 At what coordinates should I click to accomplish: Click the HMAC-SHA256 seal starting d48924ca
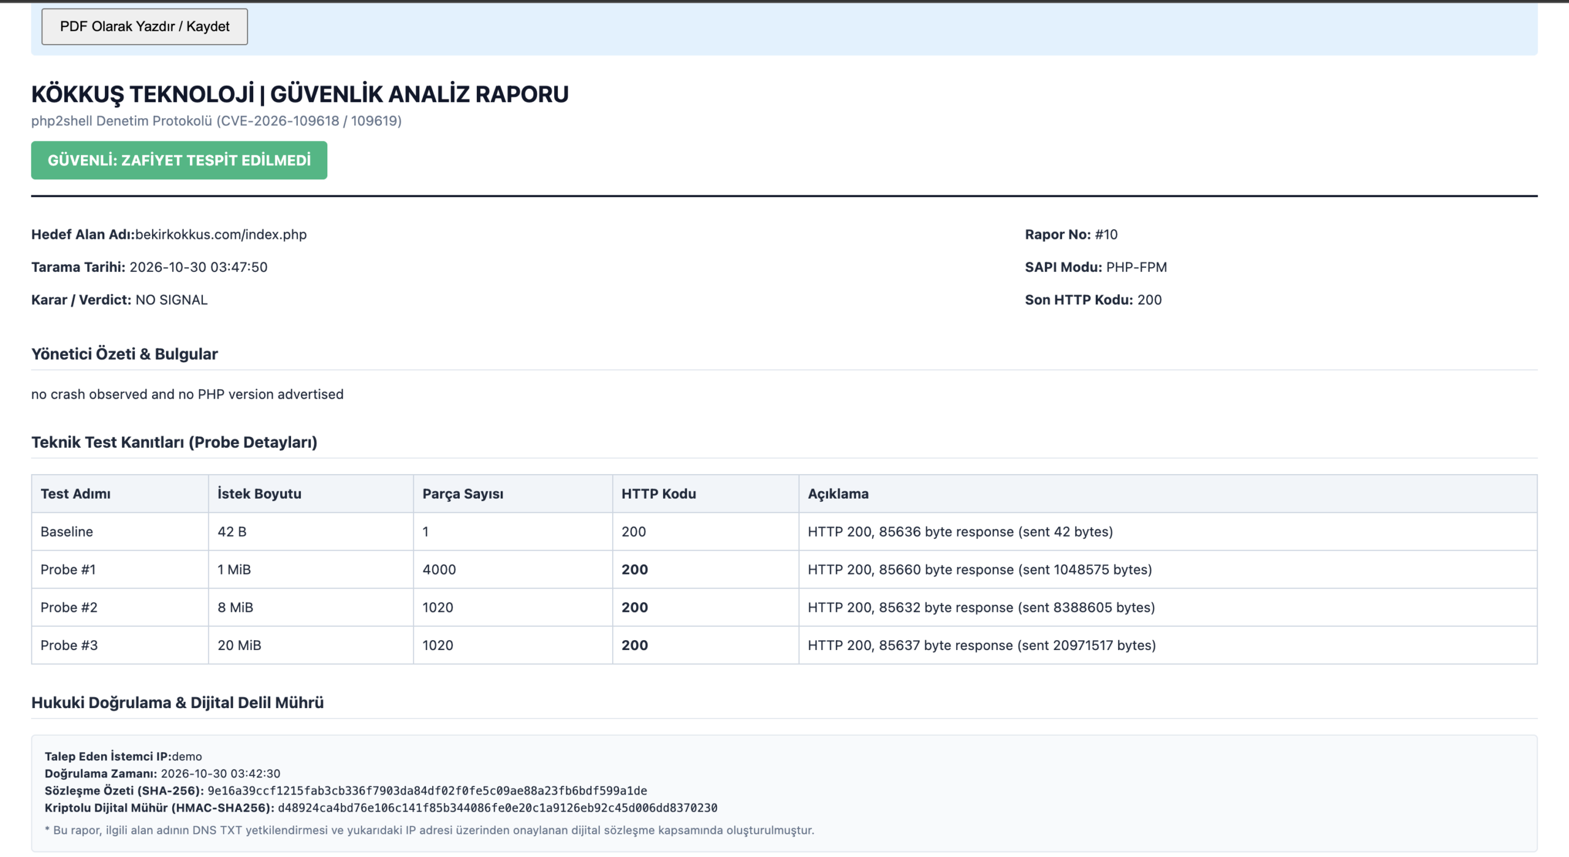(498, 808)
